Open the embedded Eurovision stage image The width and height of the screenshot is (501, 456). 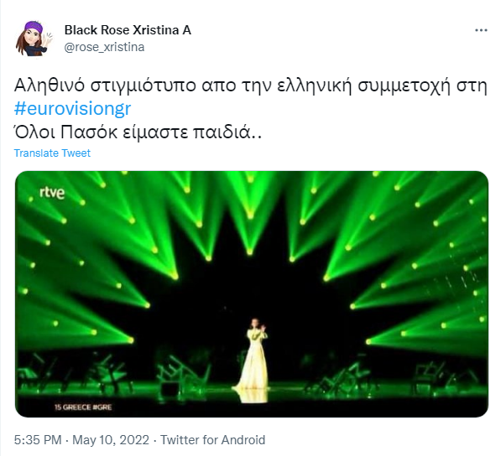pyautogui.click(x=252, y=294)
